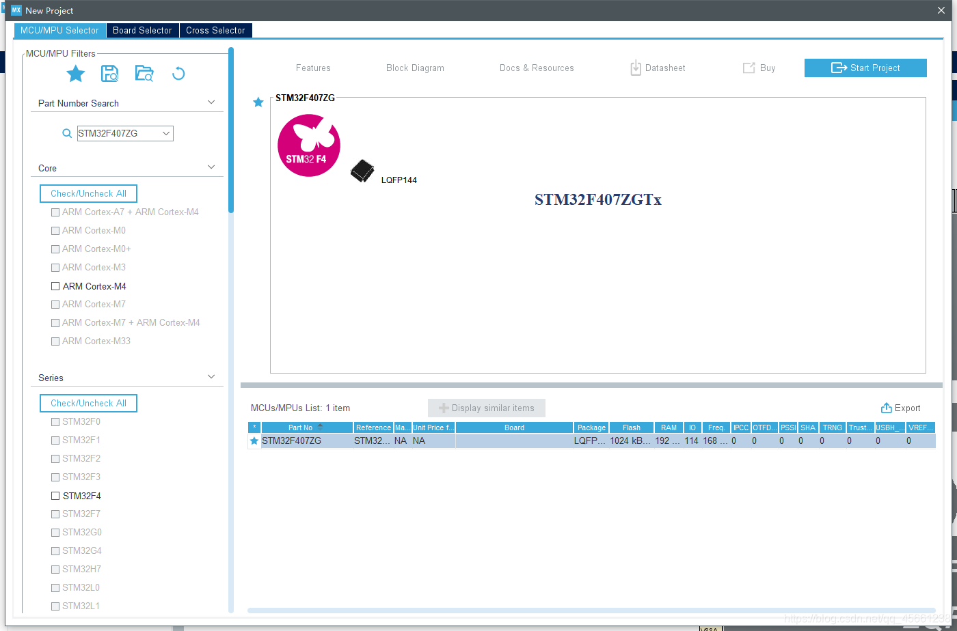Sort by the Part No column header
This screenshot has height=631, width=957.
[x=307, y=427]
